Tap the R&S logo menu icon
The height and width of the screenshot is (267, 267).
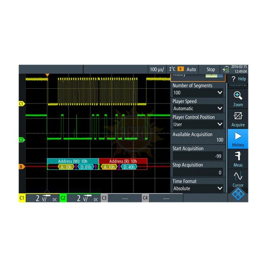click(x=238, y=194)
